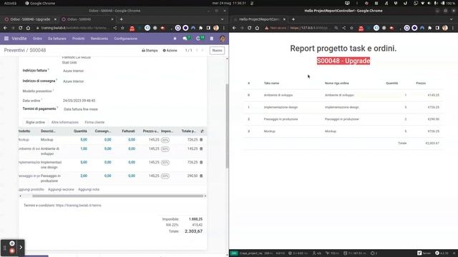The image size is (458, 257).
Task: Reload page in left Odoo Chrome window
Action: click(21, 28)
